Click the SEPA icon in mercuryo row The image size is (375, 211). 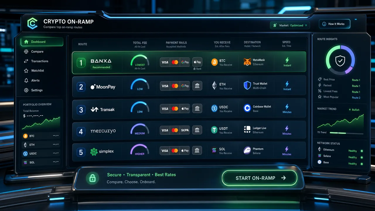(185, 130)
